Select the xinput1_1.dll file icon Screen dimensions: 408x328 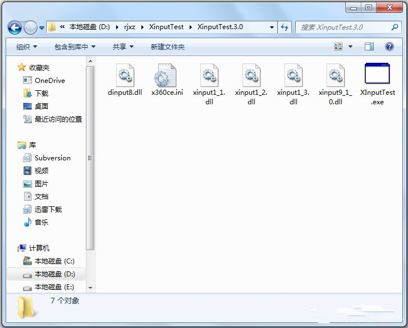209,76
